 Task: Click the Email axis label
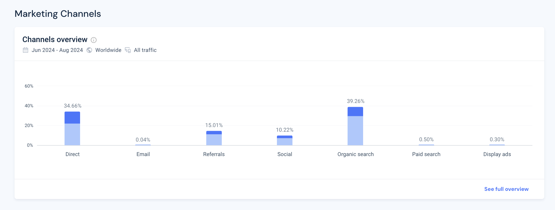click(x=143, y=154)
